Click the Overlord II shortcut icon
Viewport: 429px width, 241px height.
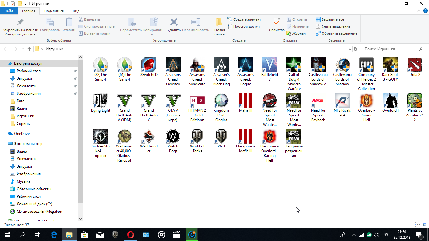[391, 100]
